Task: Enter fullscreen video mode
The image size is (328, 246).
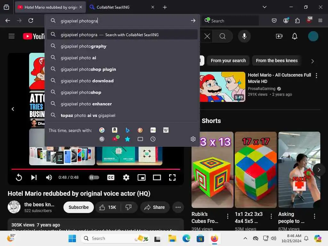Action: (x=172, y=177)
